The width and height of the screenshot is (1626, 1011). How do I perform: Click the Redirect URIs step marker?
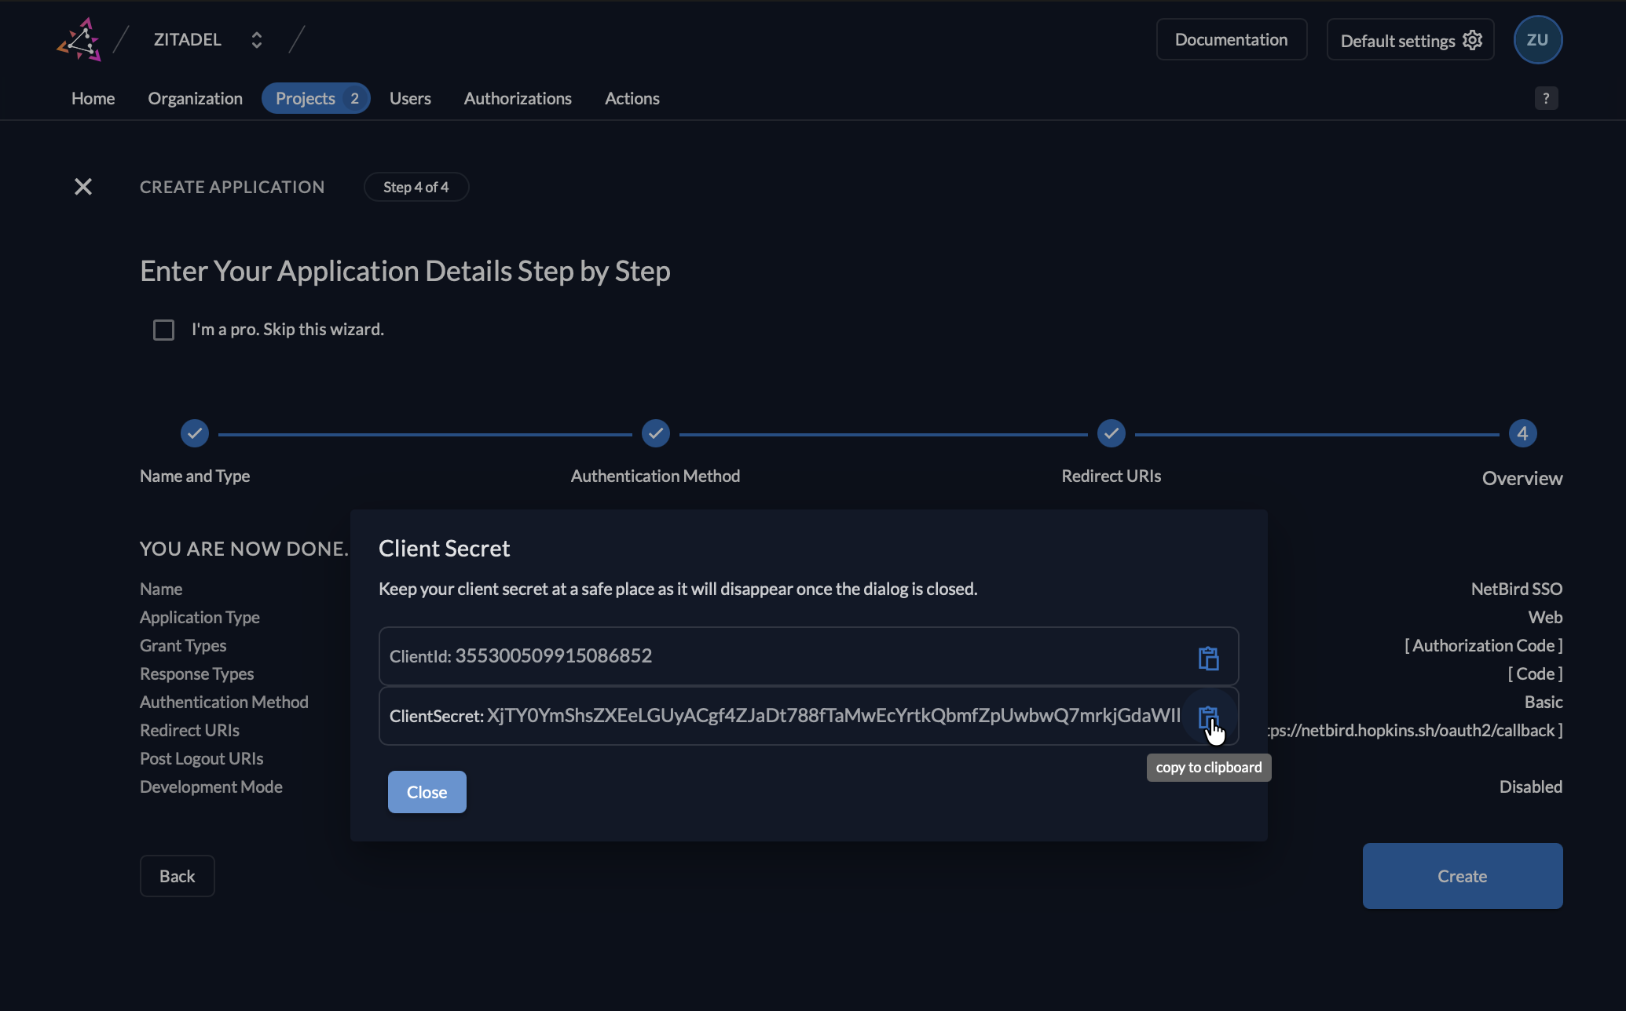(1110, 433)
